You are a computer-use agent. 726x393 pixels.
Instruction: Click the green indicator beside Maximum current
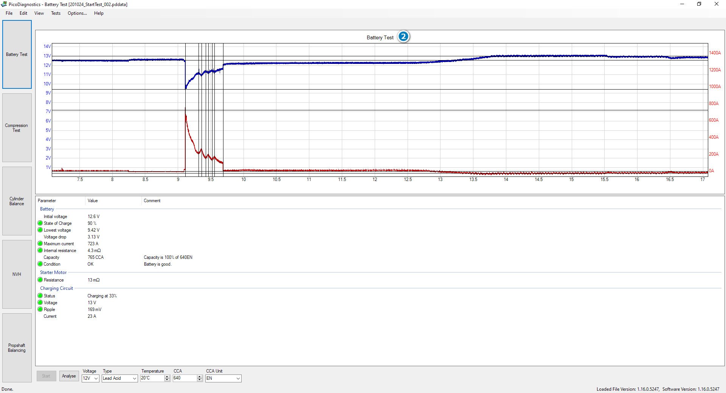click(40, 243)
